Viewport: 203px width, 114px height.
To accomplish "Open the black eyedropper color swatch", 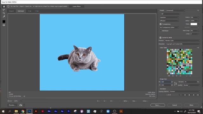I will 4,22.
